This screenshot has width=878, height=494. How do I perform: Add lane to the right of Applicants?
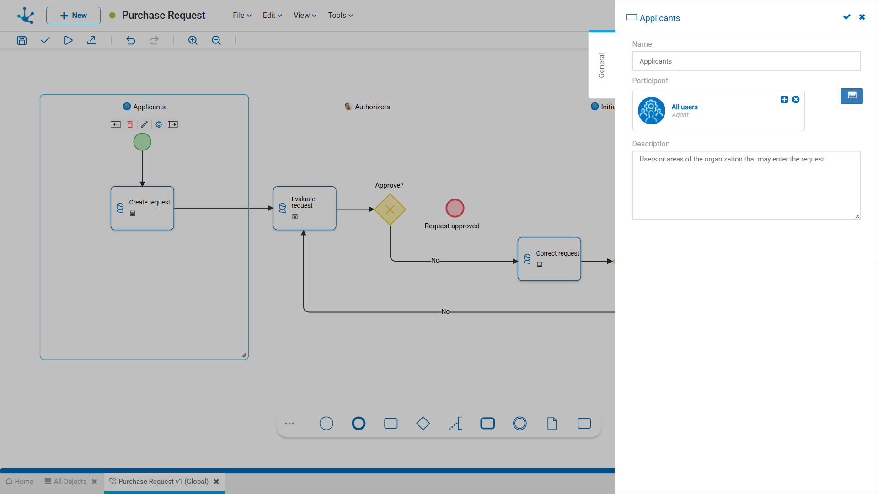[x=173, y=124]
